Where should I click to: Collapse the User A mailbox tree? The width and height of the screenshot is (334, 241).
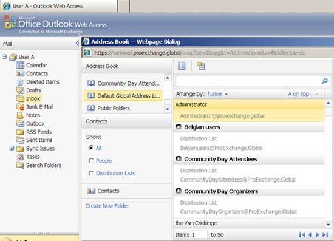click(x=4, y=56)
